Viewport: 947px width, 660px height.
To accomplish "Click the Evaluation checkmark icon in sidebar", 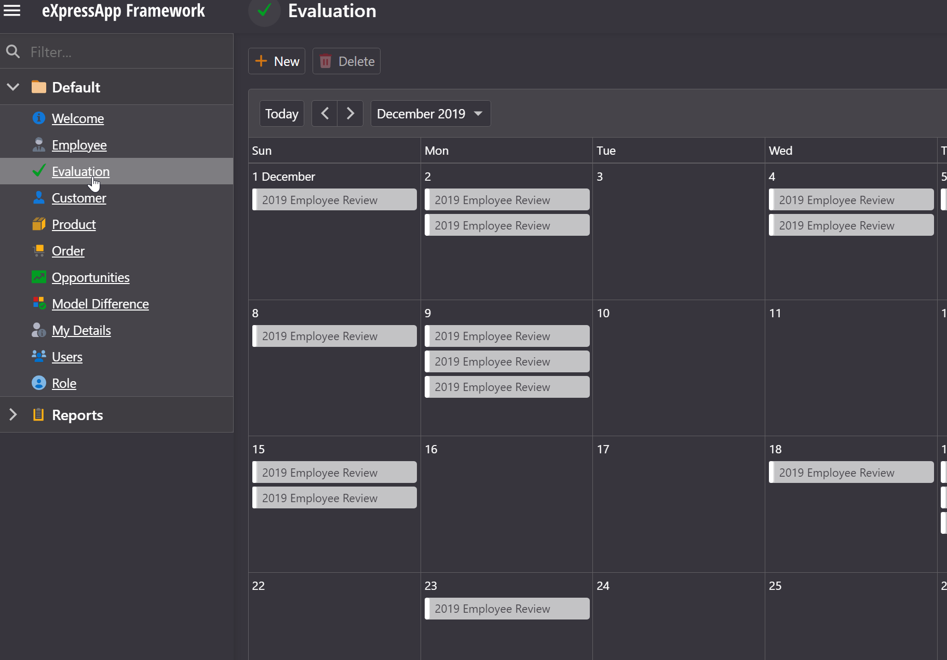I will coord(39,171).
